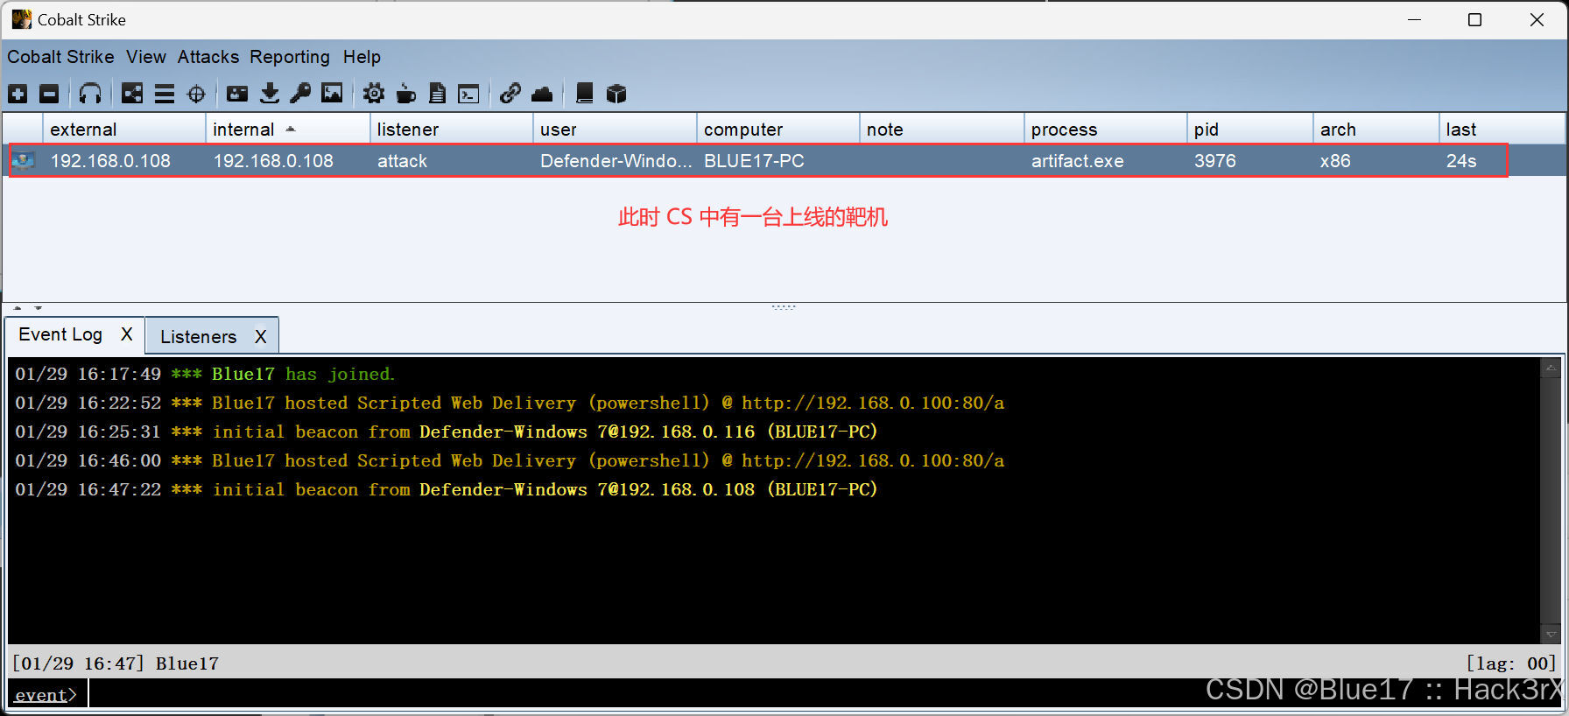
Task: Close the Listeners tab
Action: [261, 337]
